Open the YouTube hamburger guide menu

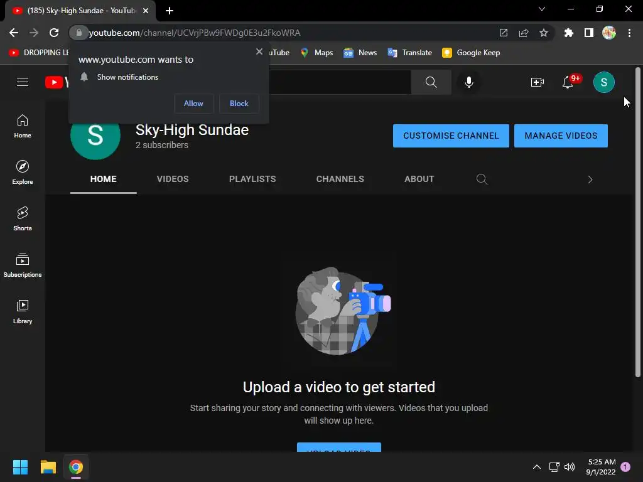pos(23,82)
